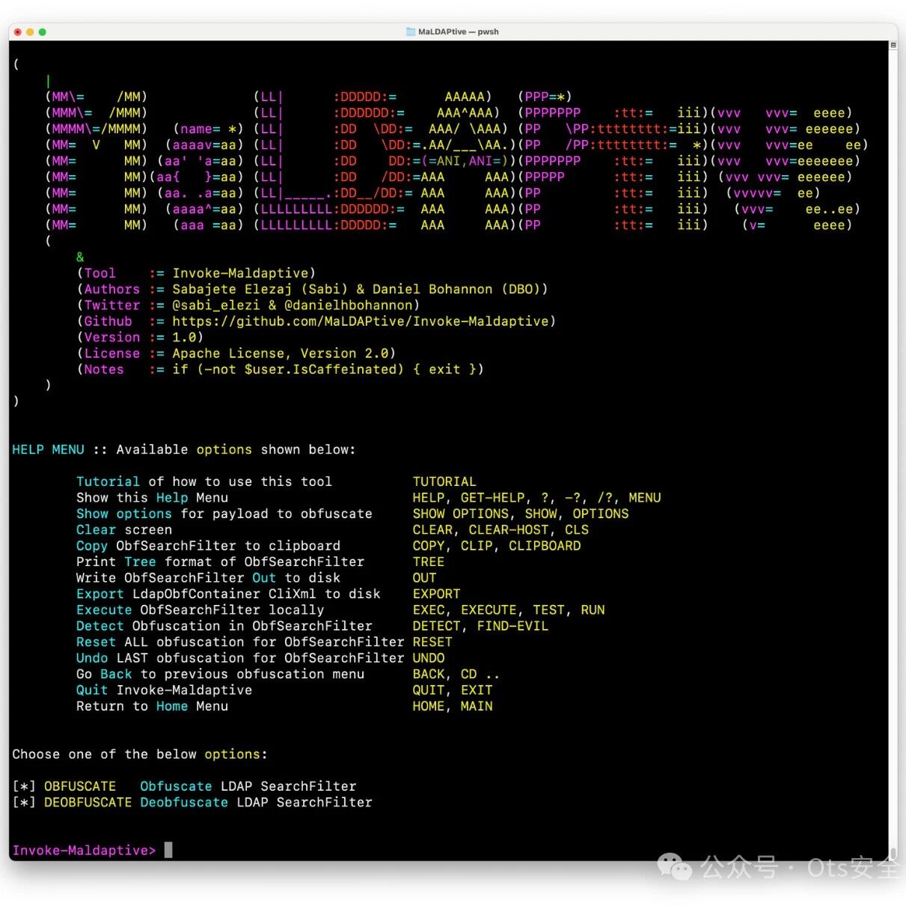Click the Reset ALL obfuscation description
Viewport: 906px width, 906px height.
click(x=240, y=642)
